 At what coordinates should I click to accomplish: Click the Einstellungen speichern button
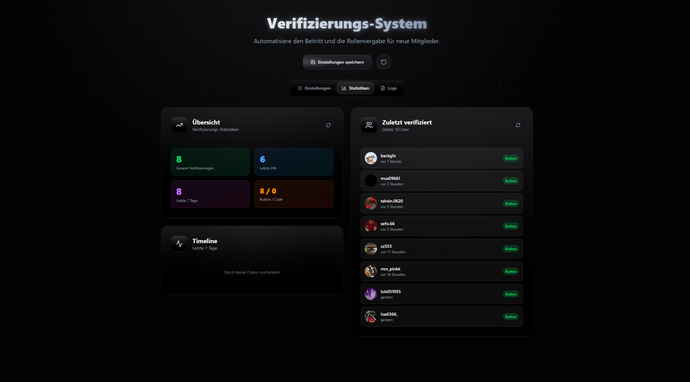(337, 62)
